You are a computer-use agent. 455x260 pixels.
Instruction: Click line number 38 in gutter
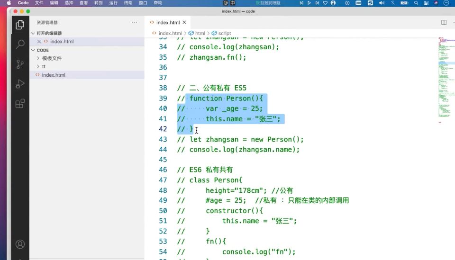coord(163,88)
